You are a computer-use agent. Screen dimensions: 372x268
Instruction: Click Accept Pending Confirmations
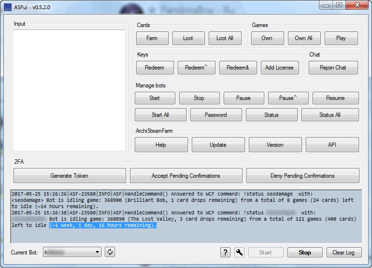tap(186, 176)
